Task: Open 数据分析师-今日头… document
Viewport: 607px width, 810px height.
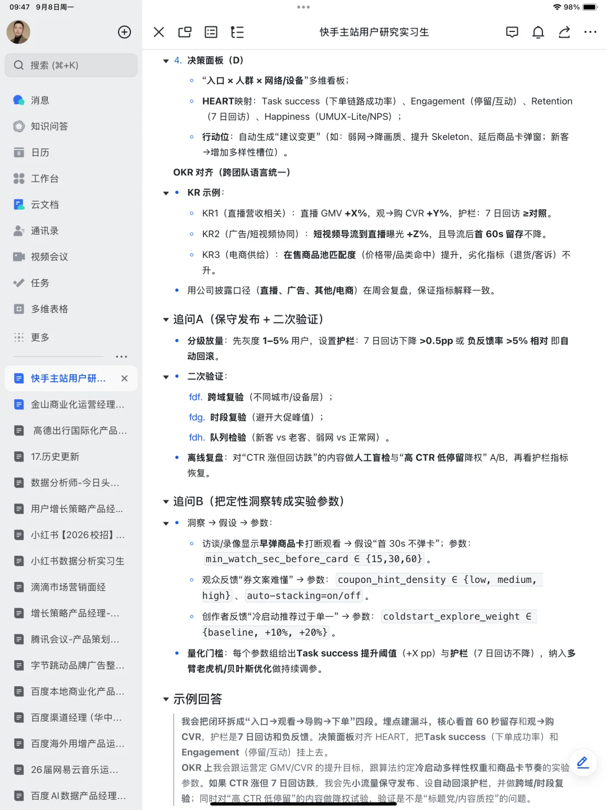Action: tap(71, 483)
